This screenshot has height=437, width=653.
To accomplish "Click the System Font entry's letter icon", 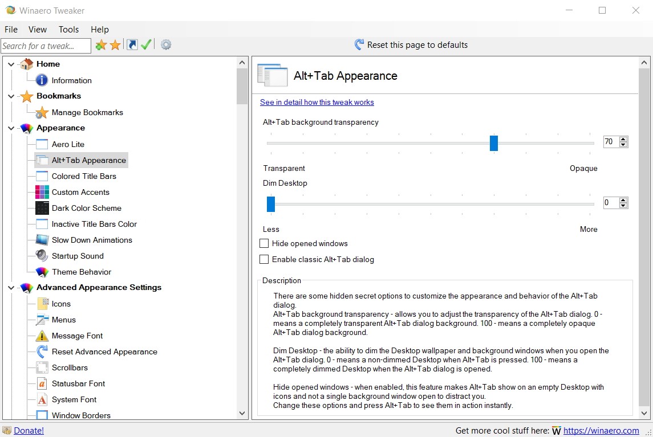I will 41,399.
